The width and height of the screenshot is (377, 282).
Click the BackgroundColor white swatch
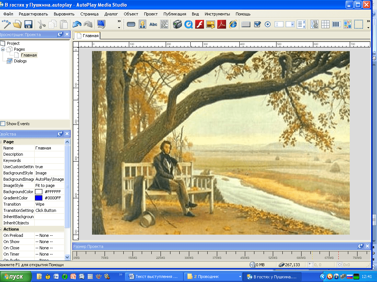click(39, 192)
